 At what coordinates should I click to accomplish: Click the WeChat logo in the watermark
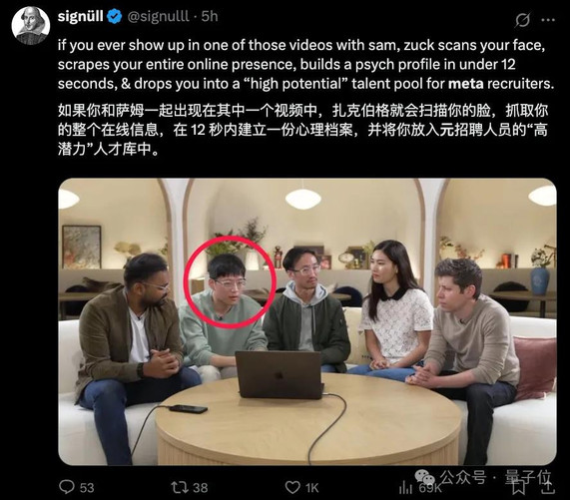click(x=425, y=476)
